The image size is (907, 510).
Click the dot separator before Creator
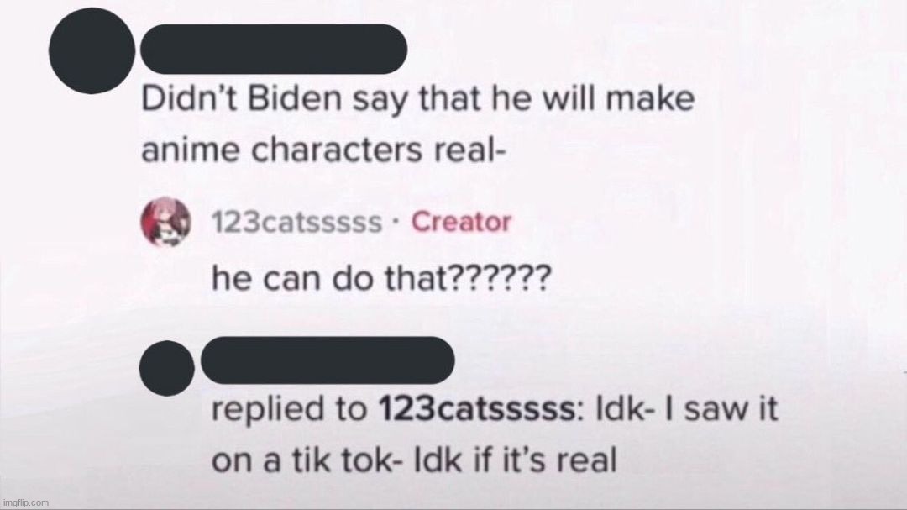pyautogui.click(x=396, y=223)
